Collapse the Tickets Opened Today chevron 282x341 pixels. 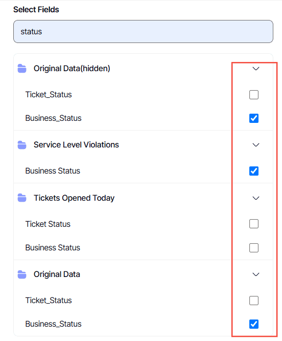click(x=256, y=198)
